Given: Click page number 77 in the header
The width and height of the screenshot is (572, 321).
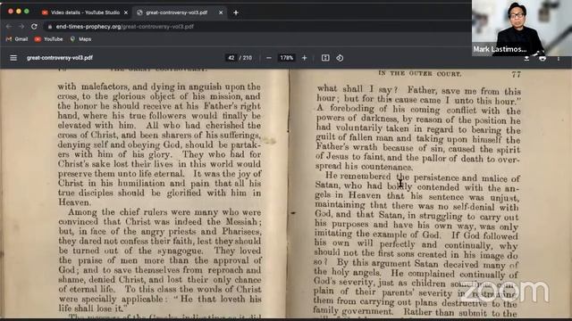Looking at the screenshot, I should (516, 75).
